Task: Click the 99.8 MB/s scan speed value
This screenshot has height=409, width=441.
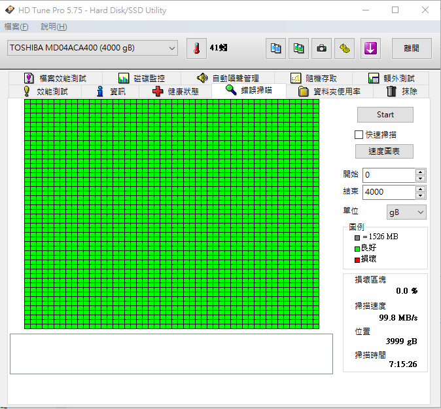Action: pos(398,317)
